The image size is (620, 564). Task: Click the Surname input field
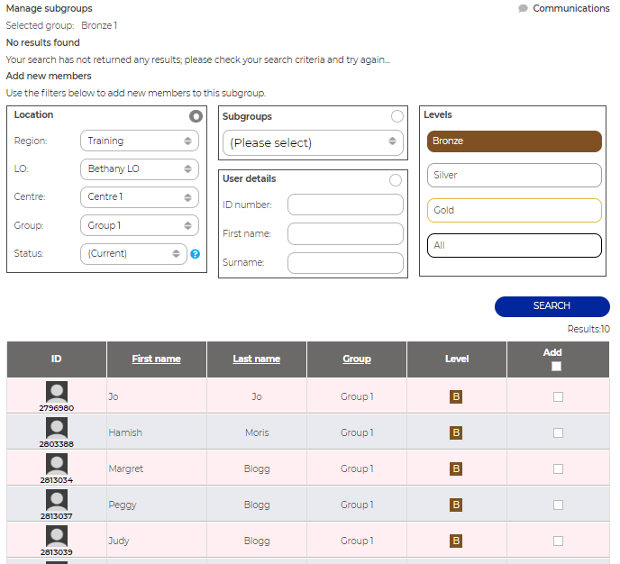[345, 263]
